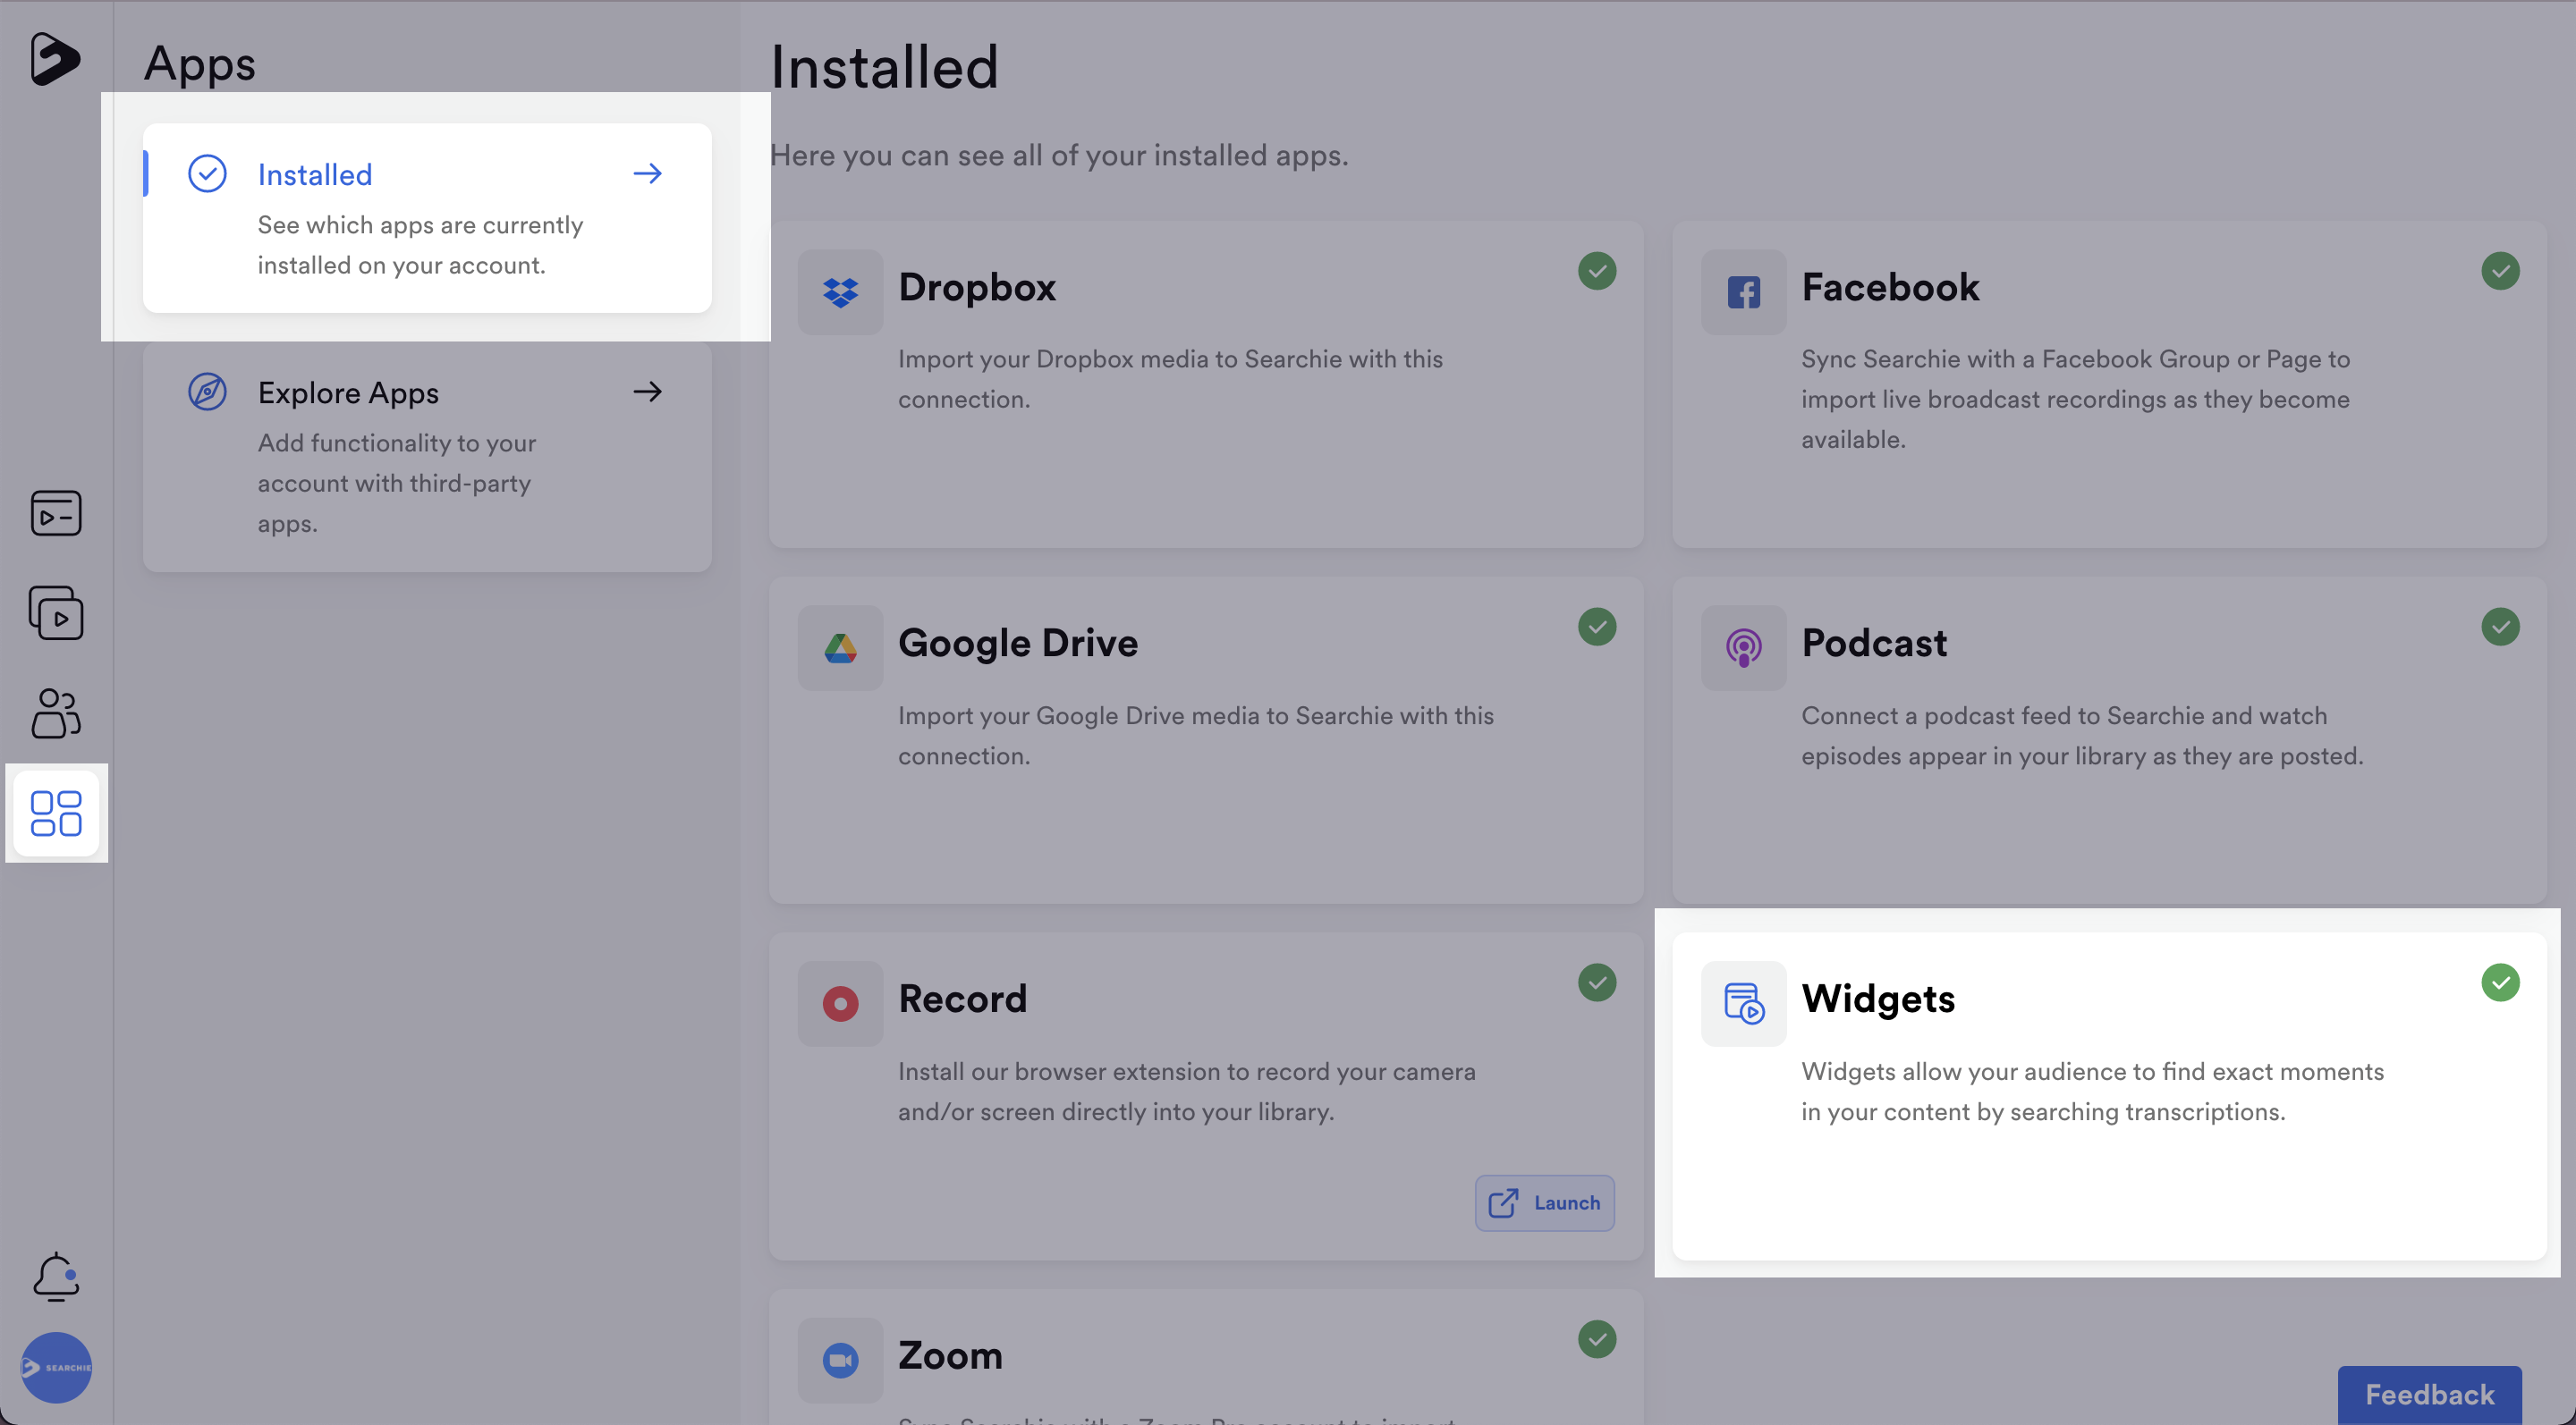Open the Widgets app title
This screenshot has height=1425, width=2576.
1878,999
